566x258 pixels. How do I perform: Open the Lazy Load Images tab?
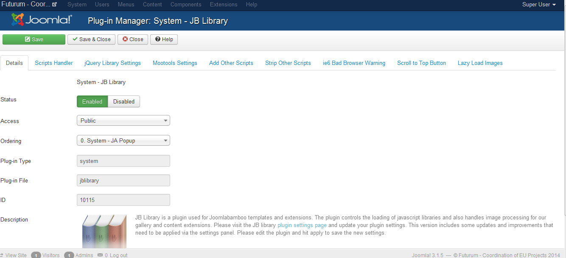[x=480, y=63]
